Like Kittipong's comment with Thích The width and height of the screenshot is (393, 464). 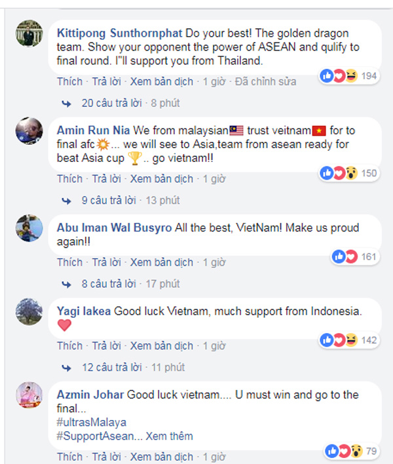click(x=70, y=82)
